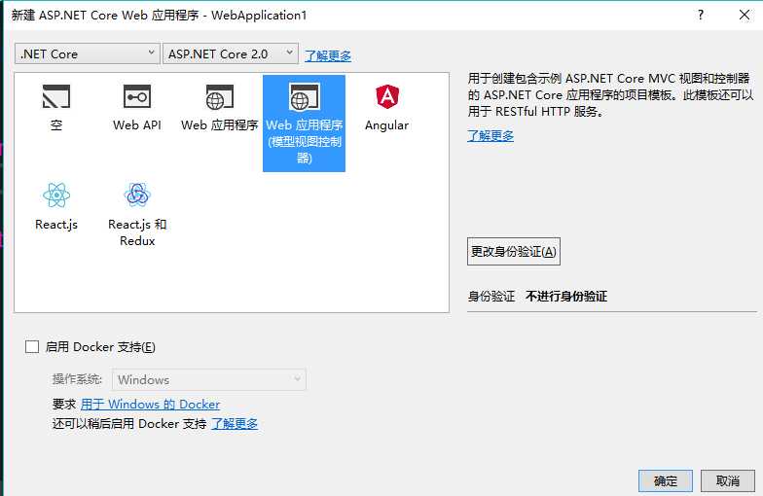Select the empty (空) project template
Screen dimensions: 763x496
point(56,108)
